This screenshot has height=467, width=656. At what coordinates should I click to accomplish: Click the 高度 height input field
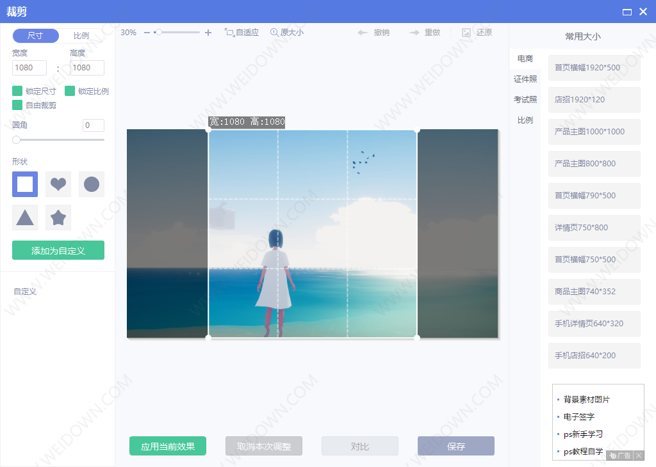pyautogui.click(x=87, y=68)
